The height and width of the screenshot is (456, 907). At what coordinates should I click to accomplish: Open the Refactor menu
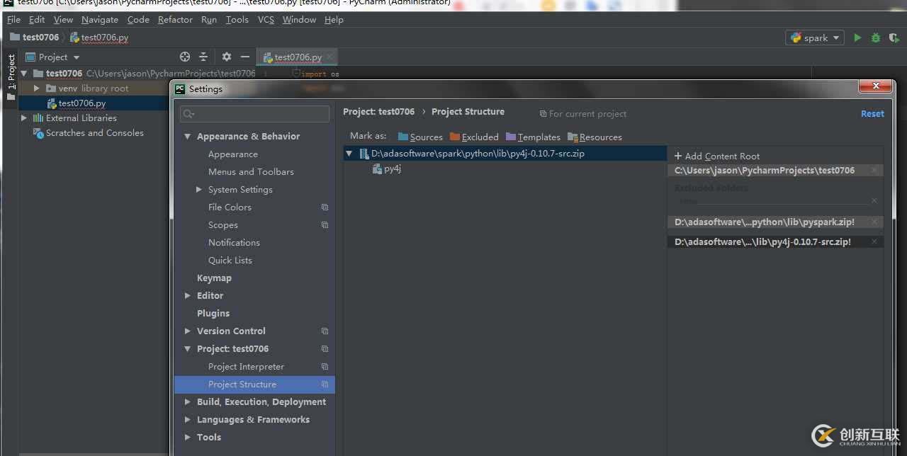pyautogui.click(x=175, y=20)
